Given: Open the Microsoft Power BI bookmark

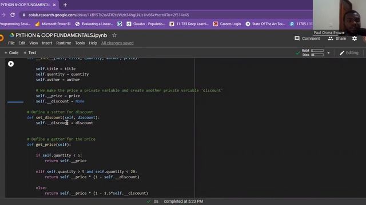Looking at the screenshot, I should [x=53, y=24].
